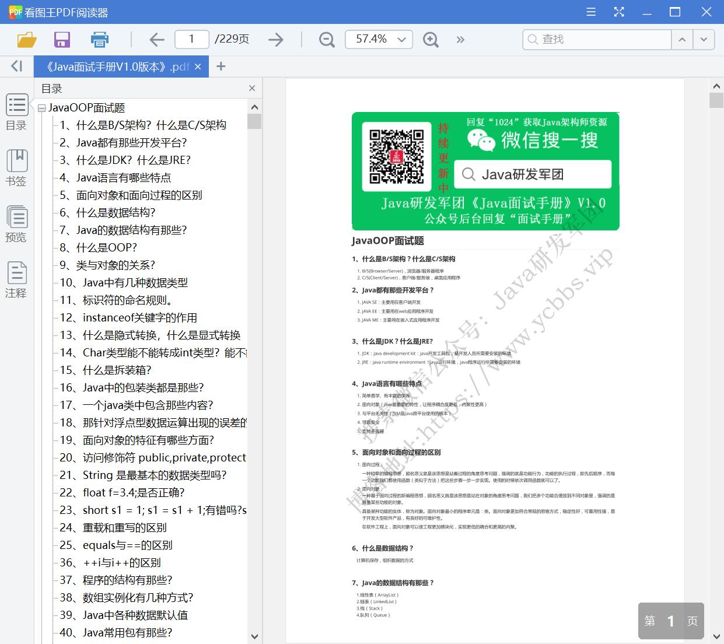This screenshot has height=644, width=724.
Task: Select outline item 10、Java中有几种数据类型
Action: coord(124,282)
